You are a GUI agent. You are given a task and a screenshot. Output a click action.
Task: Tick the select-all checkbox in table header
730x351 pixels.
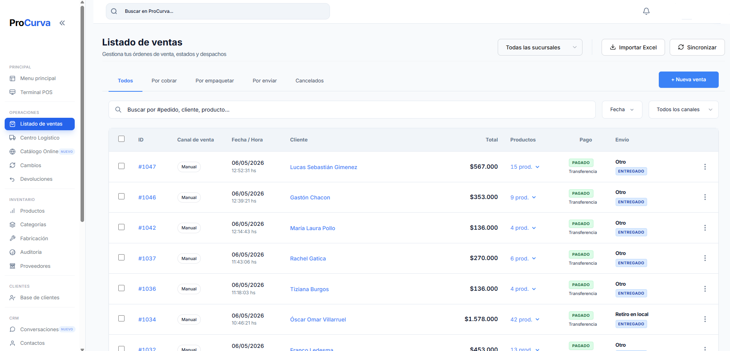click(121, 139)
